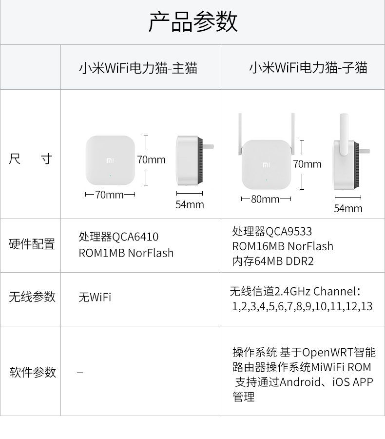Click the MI logo on 主猫 device
The image size is (385, 439).
pos(110,160)
